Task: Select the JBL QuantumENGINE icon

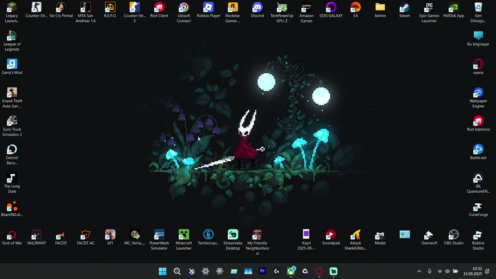Action: click(x=478, y=183)
